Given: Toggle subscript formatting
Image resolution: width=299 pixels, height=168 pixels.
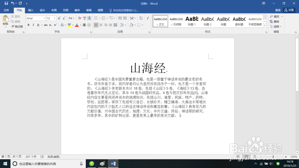Looking at the screenshot, I should pyautogui.click(x=50, y=25).
